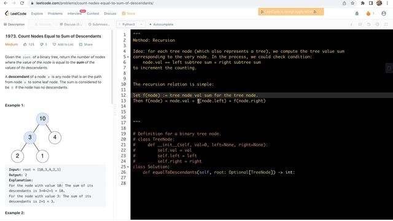Open the browser share page icon

click(344, 3)
